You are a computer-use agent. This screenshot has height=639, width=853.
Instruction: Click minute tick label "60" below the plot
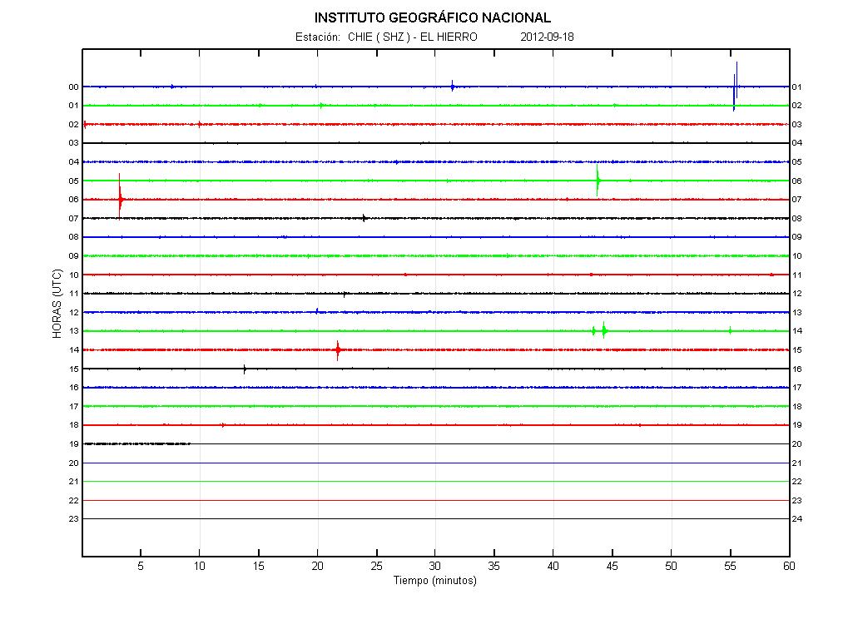coord(789,566)
